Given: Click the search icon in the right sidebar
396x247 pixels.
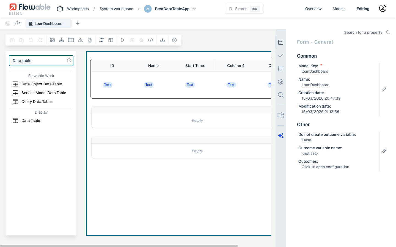Looking at the screenshot, I should click(280, 95).
